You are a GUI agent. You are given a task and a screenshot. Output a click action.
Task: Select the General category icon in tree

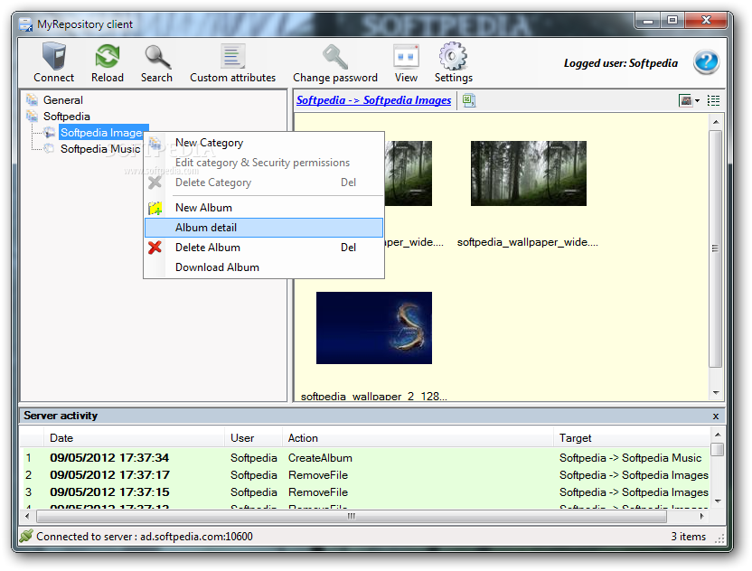coord(33,99)
